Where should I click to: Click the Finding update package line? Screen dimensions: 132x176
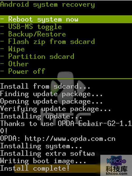click(x=51, y=94)
